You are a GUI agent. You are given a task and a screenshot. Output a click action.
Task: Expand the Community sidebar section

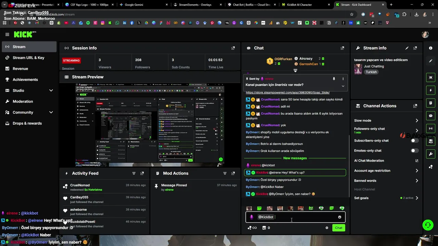coord(51,112)
